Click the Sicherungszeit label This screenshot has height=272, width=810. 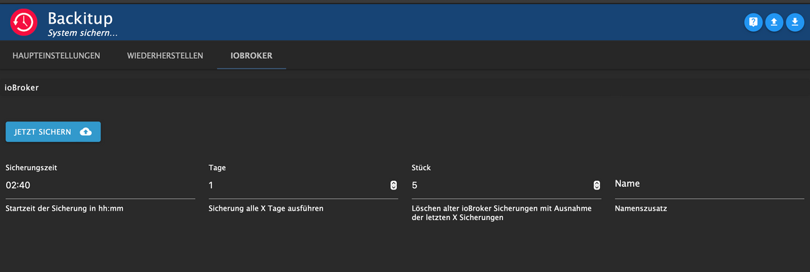point(31,167)
